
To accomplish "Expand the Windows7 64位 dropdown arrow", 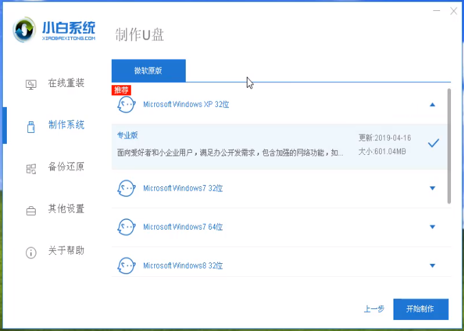I will (x=432, y=227).
